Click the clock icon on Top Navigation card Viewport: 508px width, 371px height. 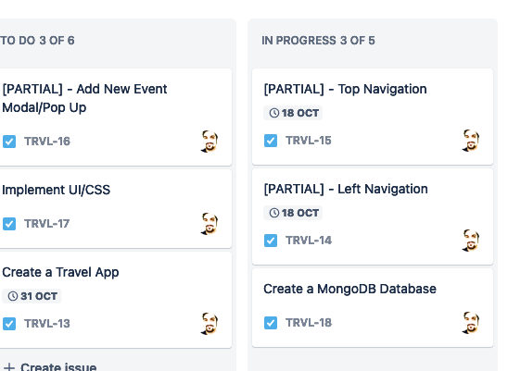point(274,113)
